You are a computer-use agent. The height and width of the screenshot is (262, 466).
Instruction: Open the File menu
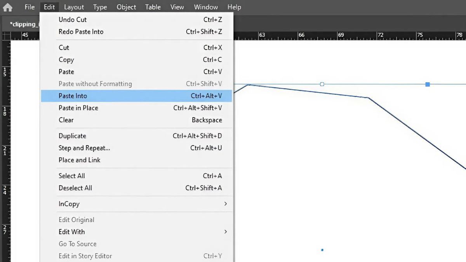(30, 7)
